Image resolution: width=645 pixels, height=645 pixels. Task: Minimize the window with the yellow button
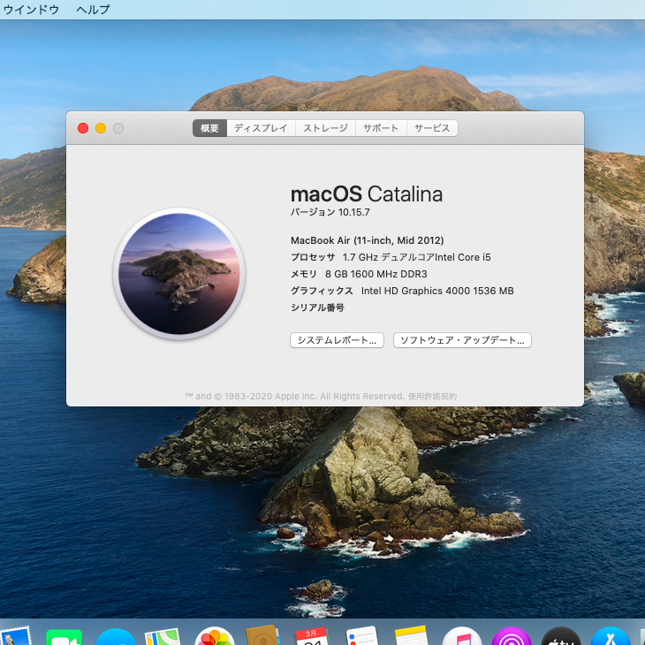[101, 128]
